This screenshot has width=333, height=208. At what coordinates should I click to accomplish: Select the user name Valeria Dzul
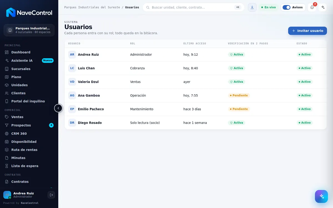pos(88,82)
